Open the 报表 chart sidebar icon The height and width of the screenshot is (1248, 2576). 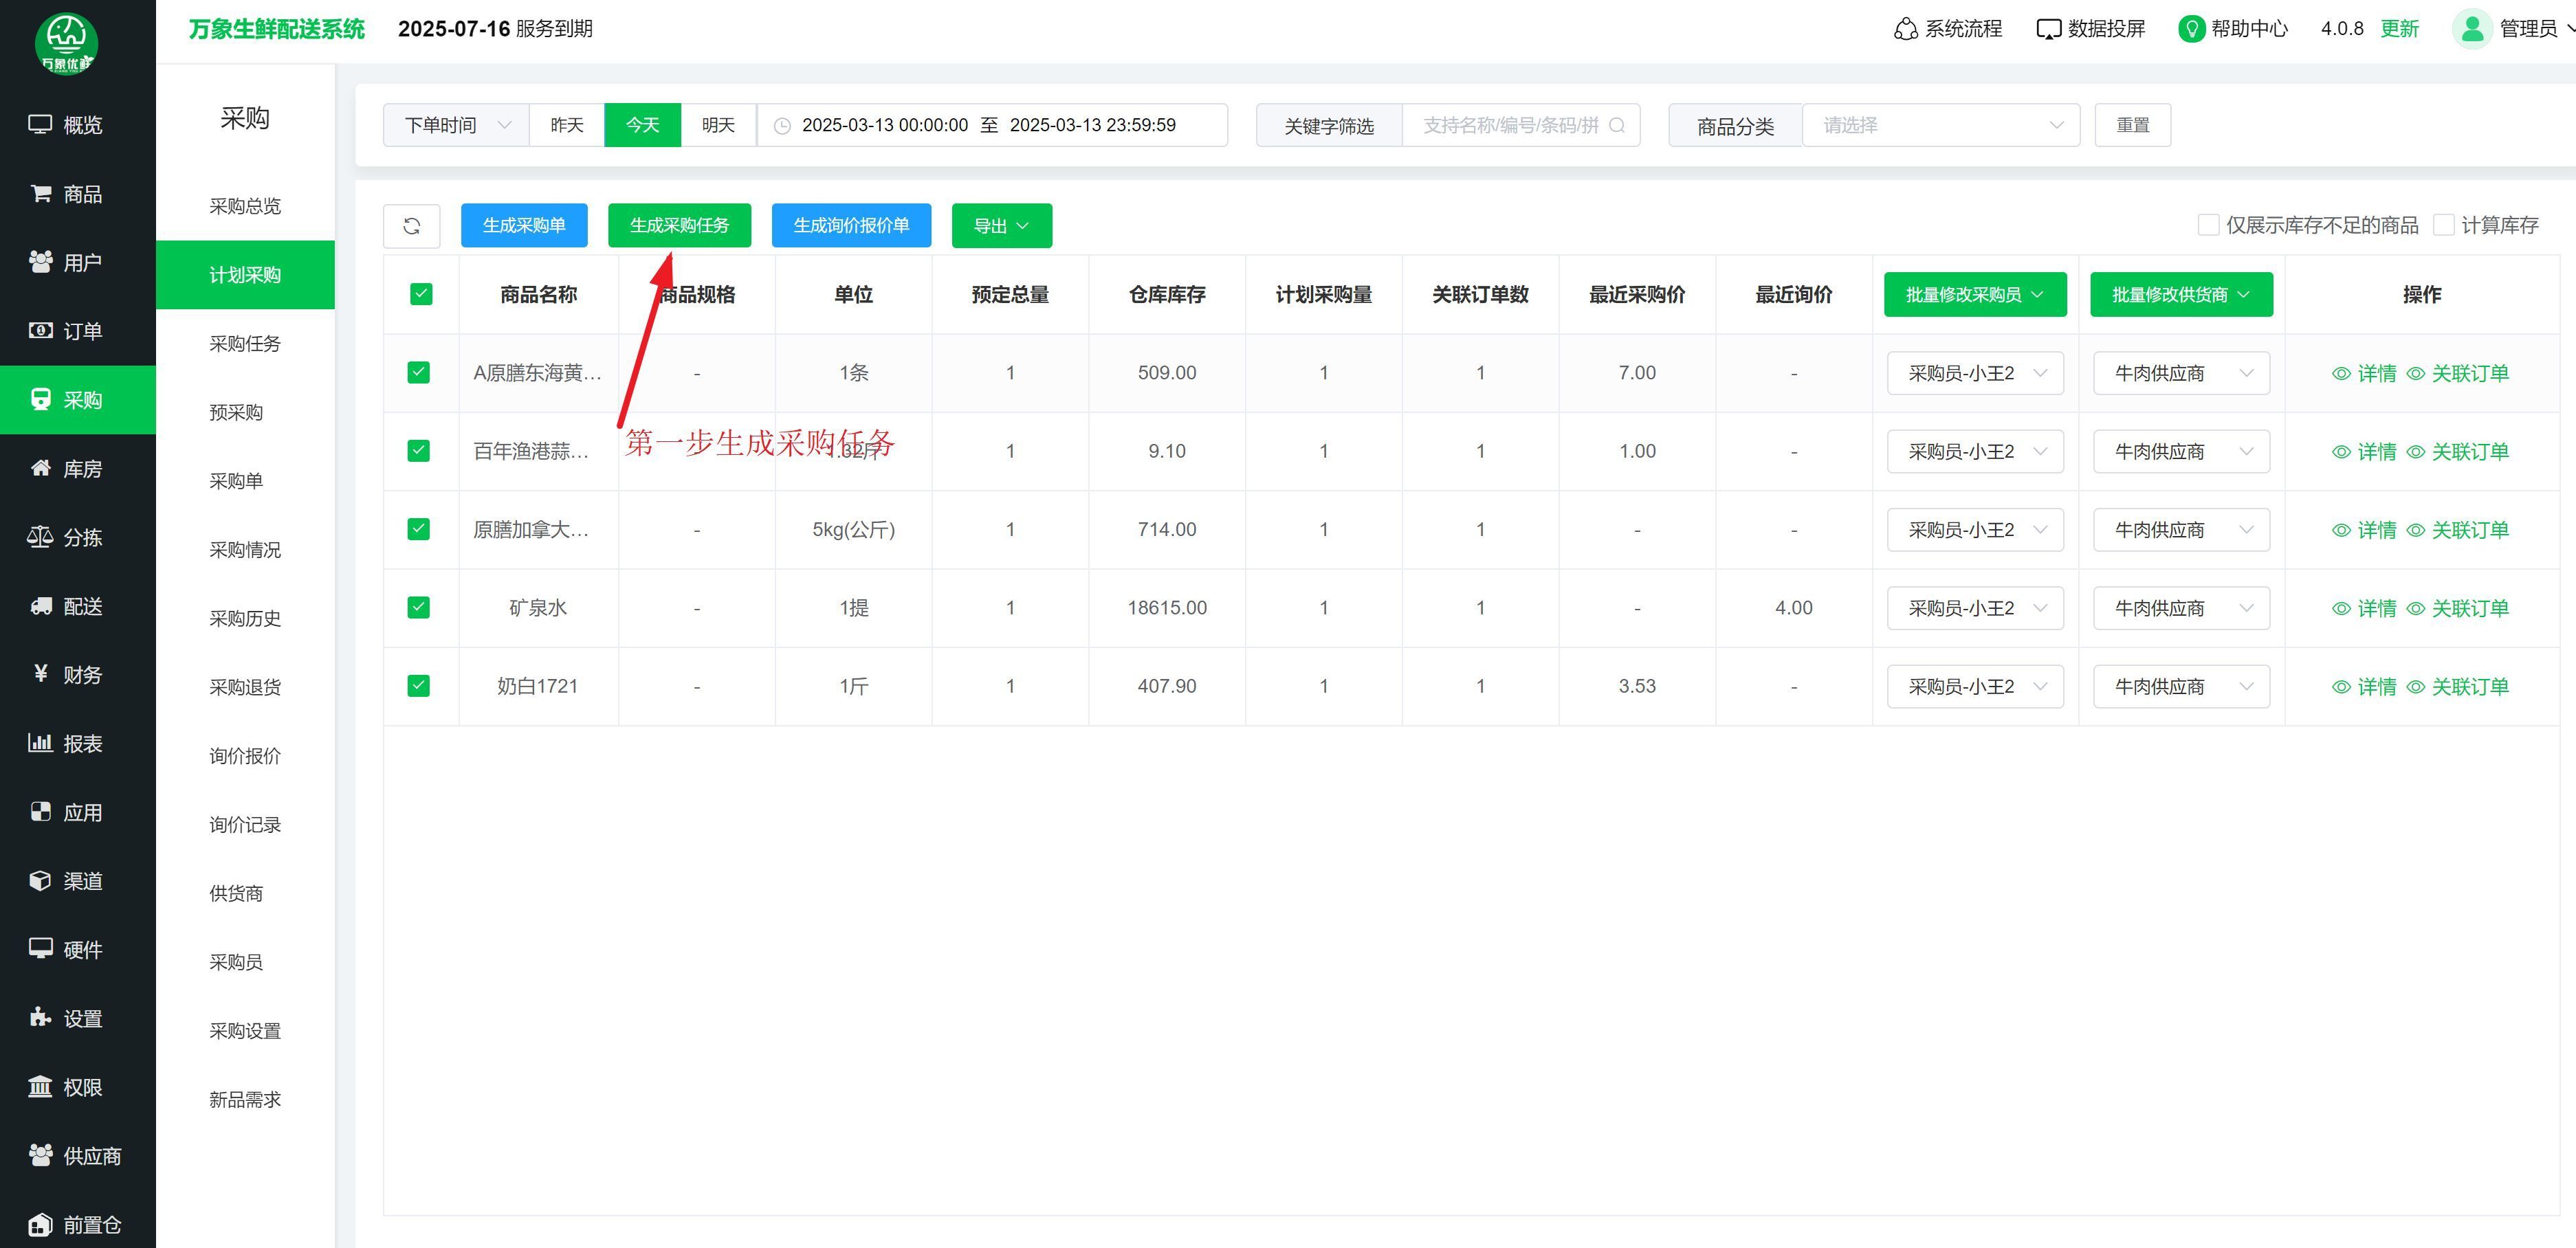click(40, 743)
